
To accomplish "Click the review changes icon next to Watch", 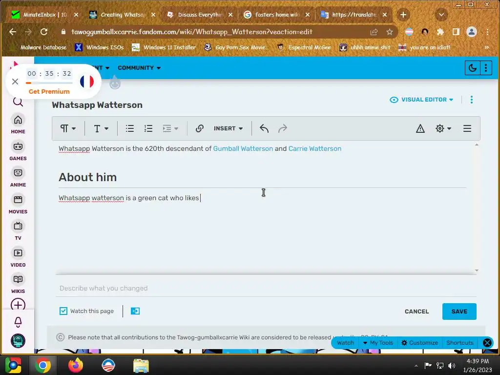I will (135, 311).
